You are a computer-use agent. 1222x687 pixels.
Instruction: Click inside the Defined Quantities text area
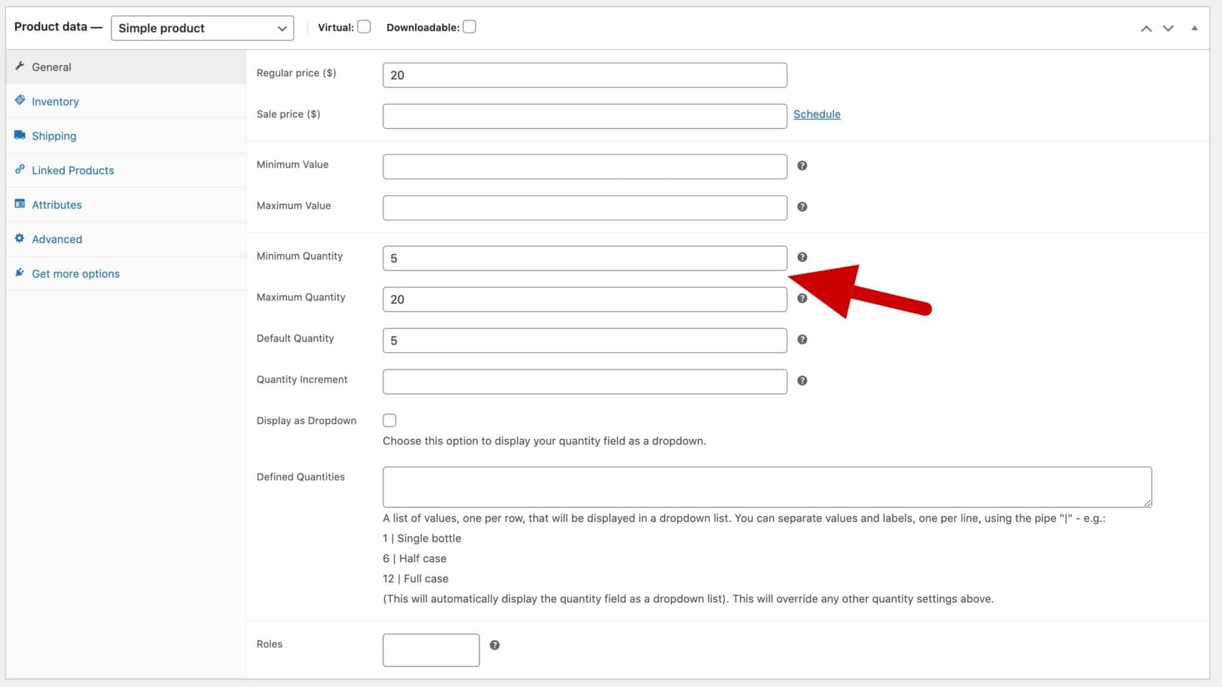767,487
